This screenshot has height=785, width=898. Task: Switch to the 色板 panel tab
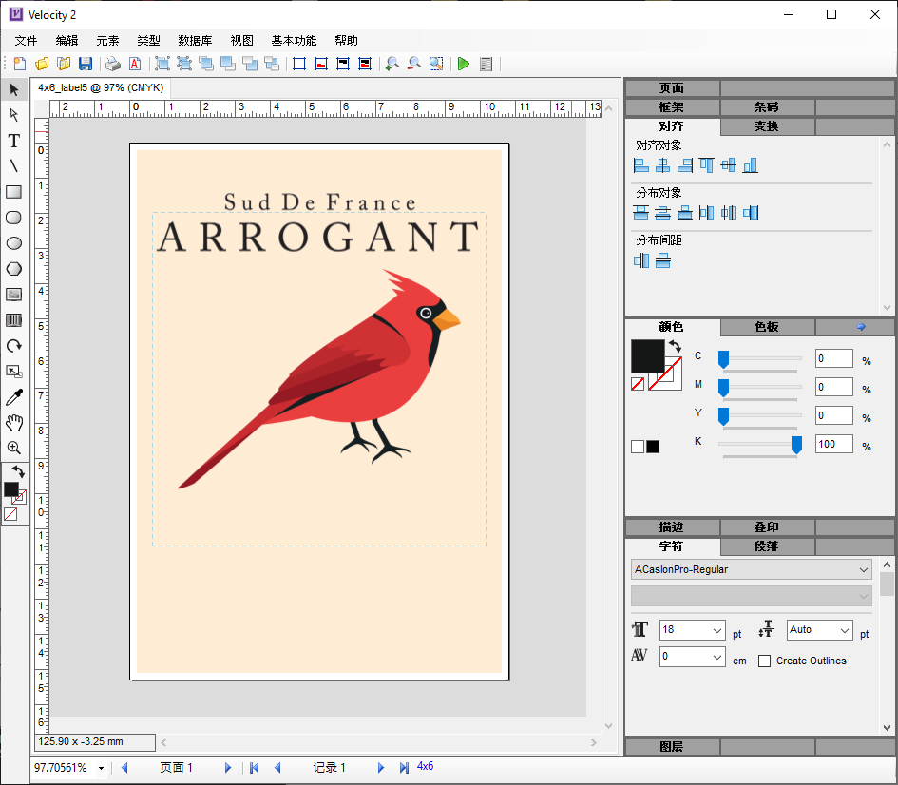pos(767,327)
